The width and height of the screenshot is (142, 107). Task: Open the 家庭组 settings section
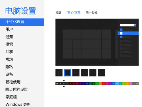tap(11, 97)
